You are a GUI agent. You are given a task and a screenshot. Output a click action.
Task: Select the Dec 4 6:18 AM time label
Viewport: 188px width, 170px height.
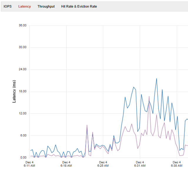(66, 164)
